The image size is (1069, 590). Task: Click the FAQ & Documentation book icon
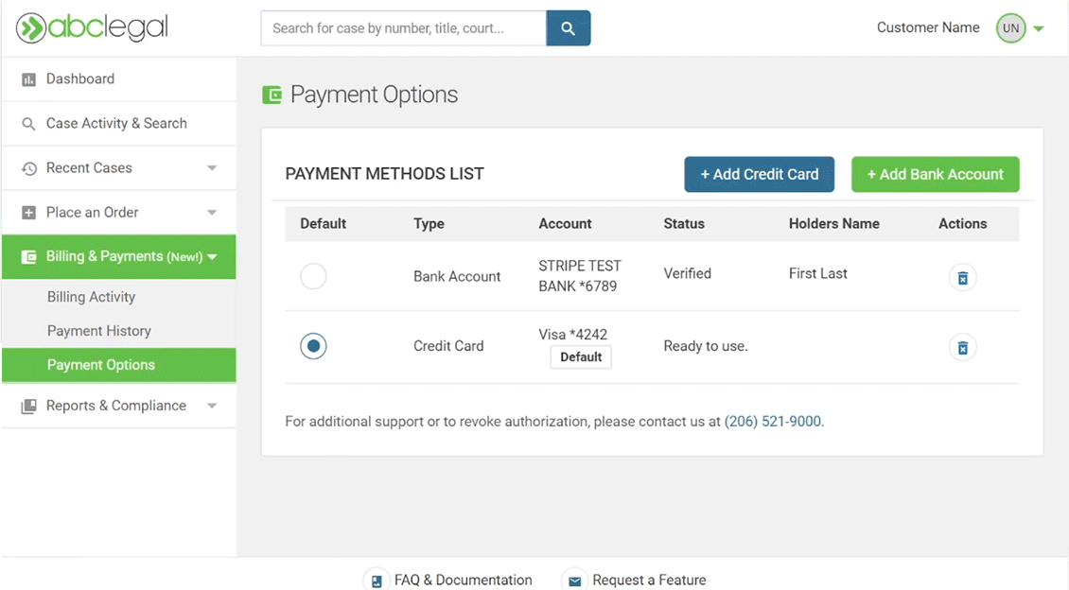(x=377, y=581)
